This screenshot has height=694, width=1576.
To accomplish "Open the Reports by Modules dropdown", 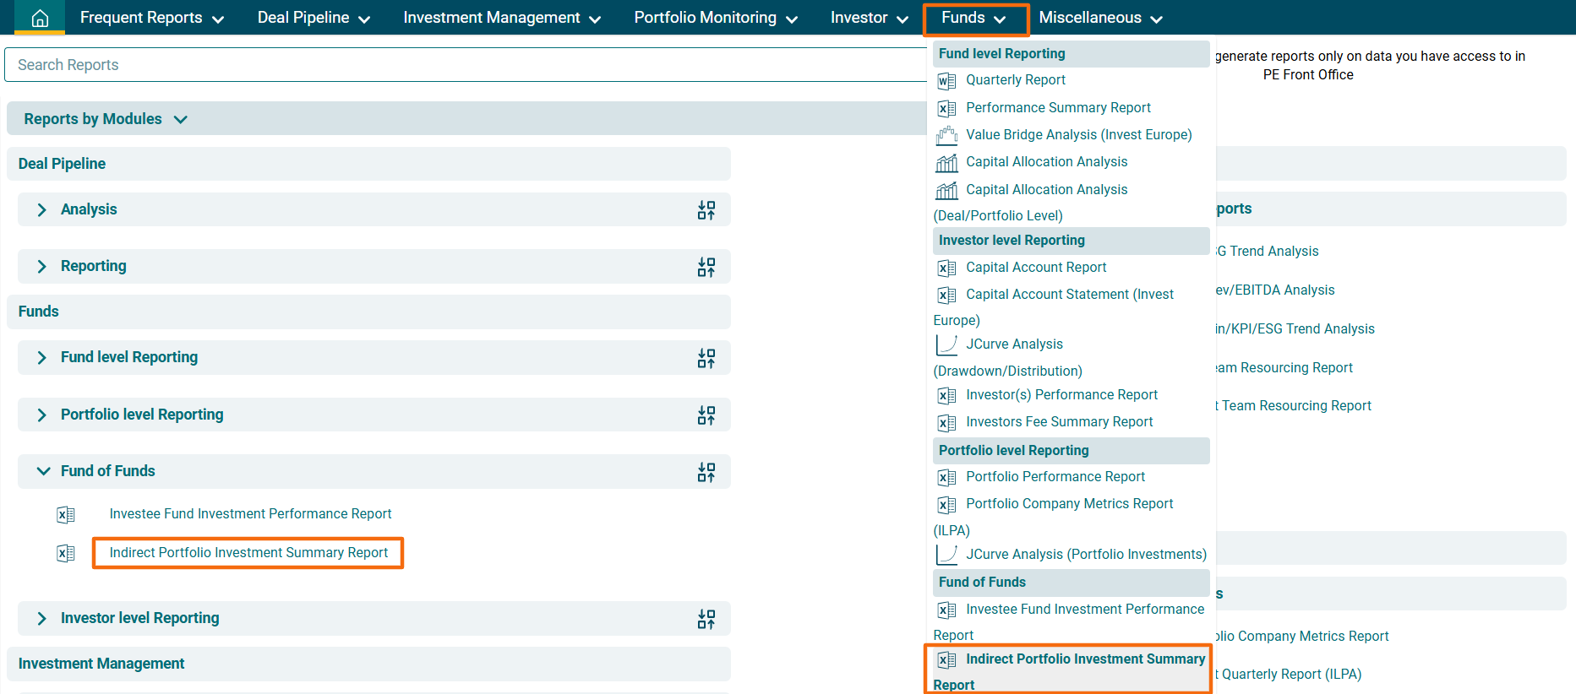I will [105, 119].
